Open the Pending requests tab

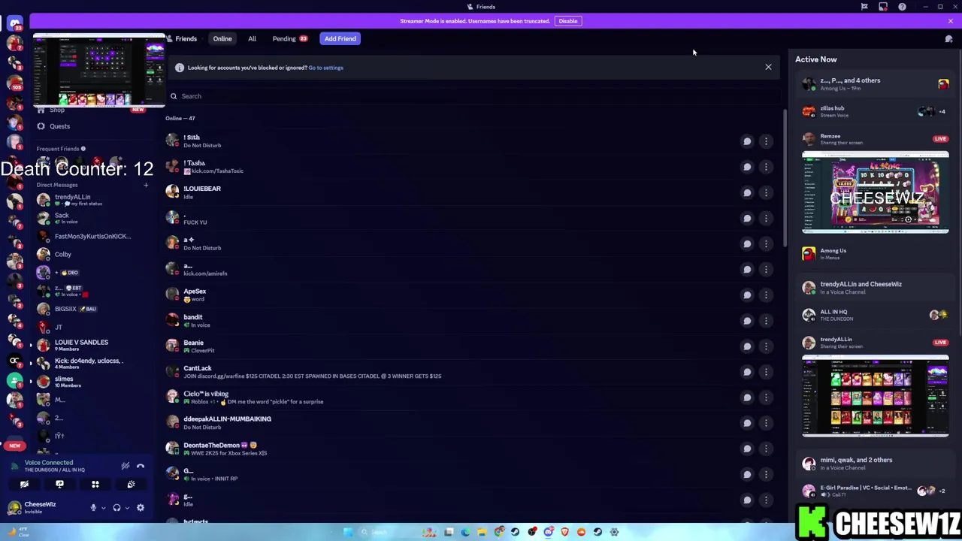coord(290,39)
